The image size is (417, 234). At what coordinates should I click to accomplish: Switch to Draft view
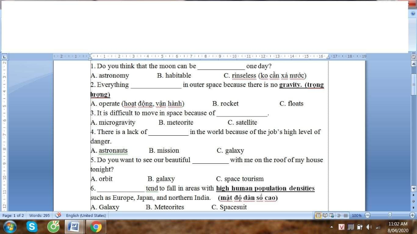[345, 215]
